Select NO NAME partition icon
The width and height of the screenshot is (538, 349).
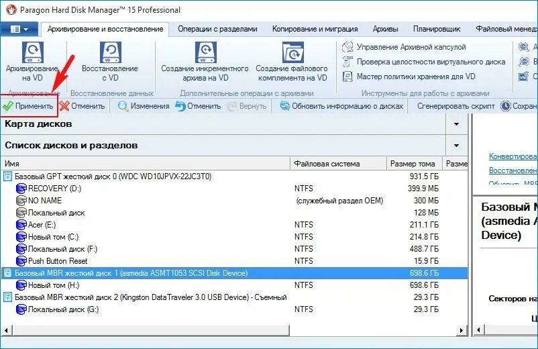pyautogui.click(x=21, y=201)
